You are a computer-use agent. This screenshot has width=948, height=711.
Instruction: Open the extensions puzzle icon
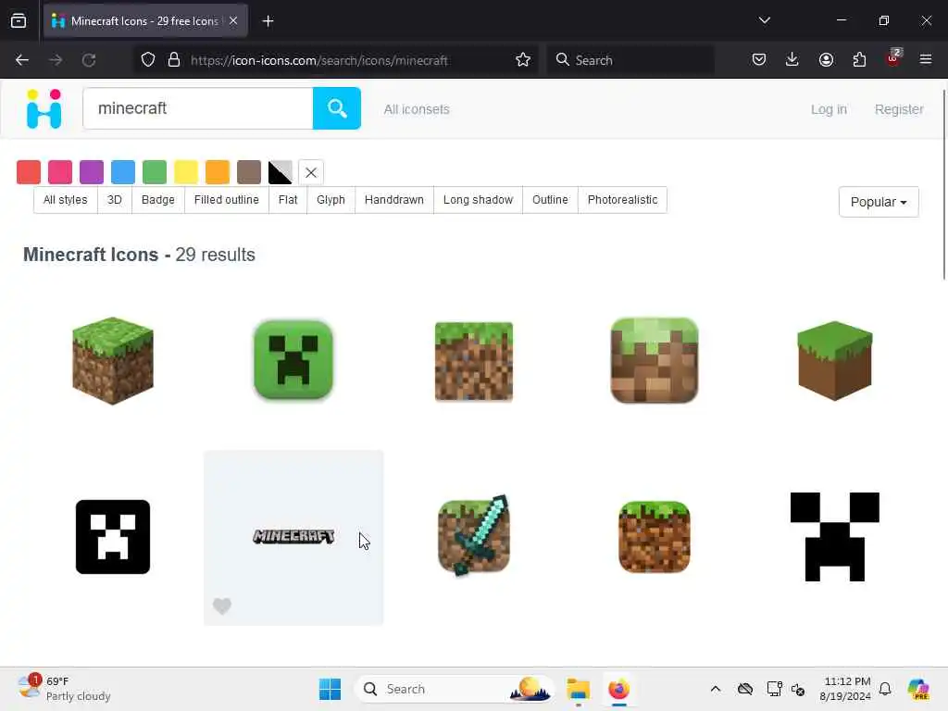tap(859, 60)
